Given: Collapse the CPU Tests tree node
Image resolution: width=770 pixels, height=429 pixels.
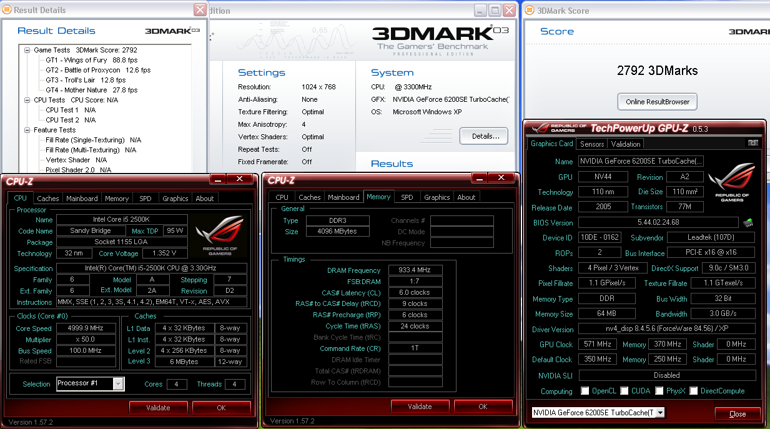Looking at the screenshot, I should (27, 100).
